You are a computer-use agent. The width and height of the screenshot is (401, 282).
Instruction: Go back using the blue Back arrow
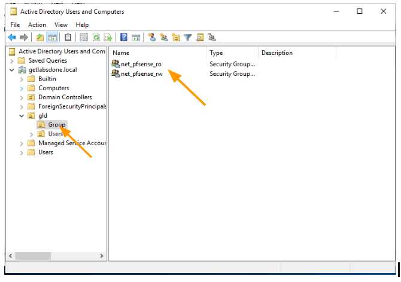tap(12, 38)
